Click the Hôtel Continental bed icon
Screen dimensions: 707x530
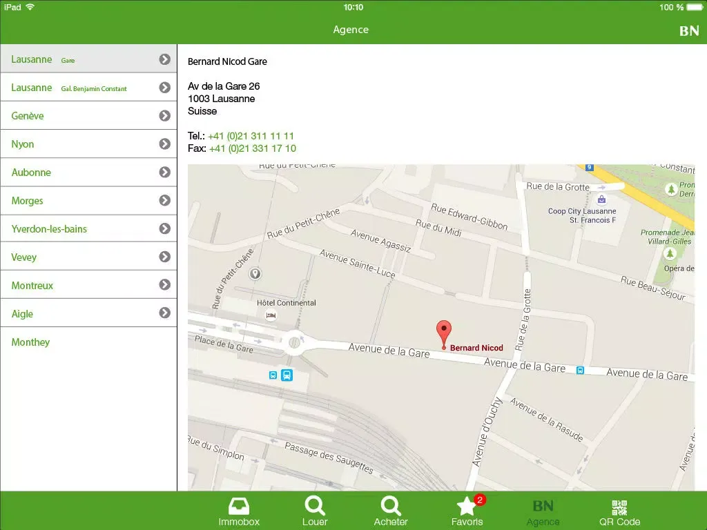pos(271,315)
